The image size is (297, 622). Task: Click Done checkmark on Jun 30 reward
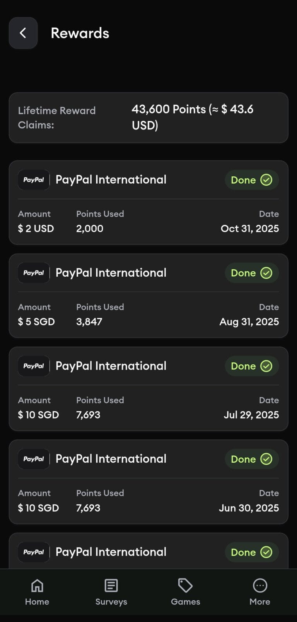[266, 459]
